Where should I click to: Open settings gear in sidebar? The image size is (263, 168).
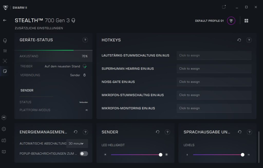tap(4, 129)
